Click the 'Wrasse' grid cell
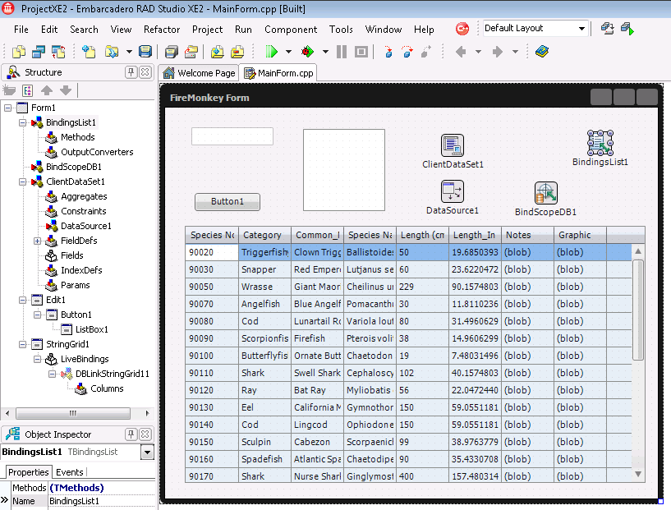 [x=264, y=287]
